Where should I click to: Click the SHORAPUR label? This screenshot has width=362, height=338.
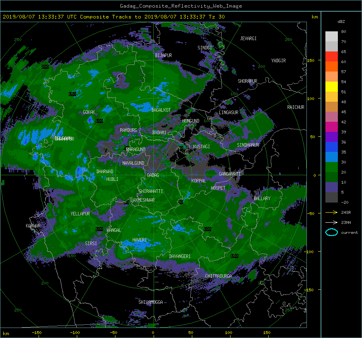[x=247, y=81]
